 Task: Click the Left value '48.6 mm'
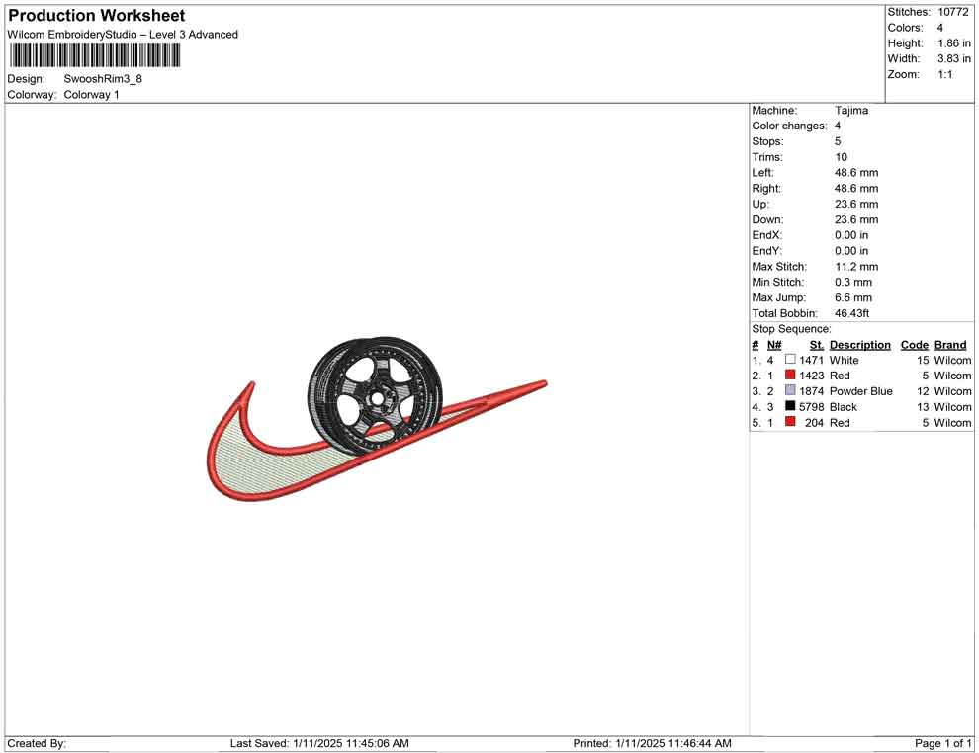(x=856, y=173)
